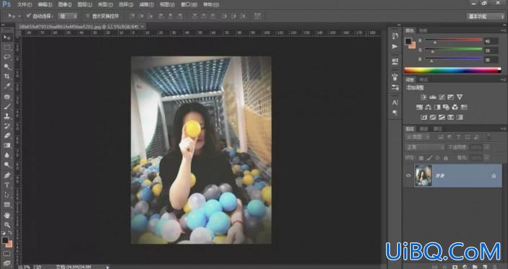Hide the Background layer with eye icon

(409, 176)
